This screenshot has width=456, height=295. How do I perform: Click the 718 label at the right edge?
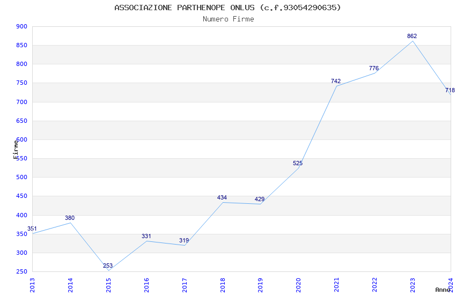pos(450,91)
